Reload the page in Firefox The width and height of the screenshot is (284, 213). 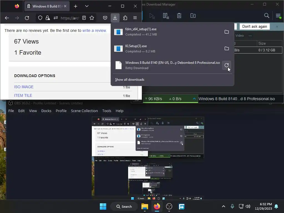click(x=27, y=18)
